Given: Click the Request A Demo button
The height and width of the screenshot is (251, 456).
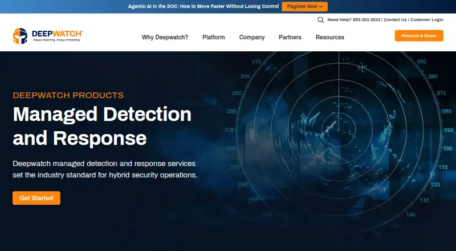Looking at the screenshot, I should (419, 35).
